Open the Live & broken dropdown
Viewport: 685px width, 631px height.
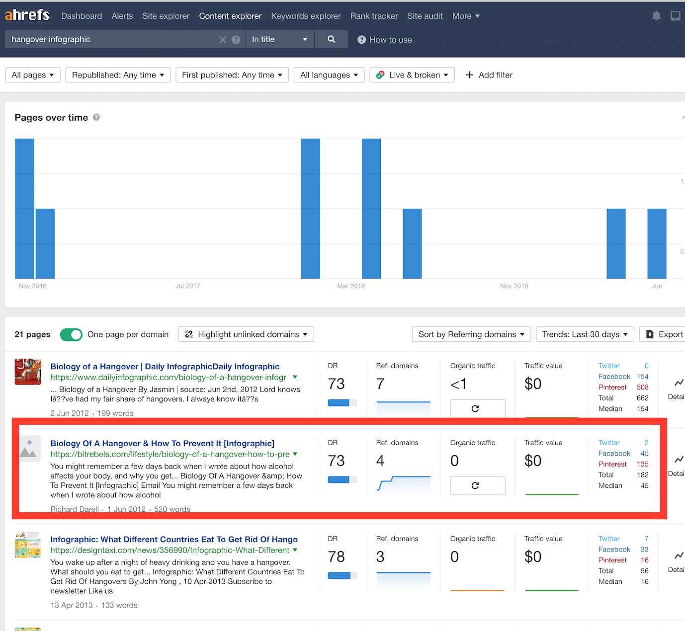(x=412, y=75)
